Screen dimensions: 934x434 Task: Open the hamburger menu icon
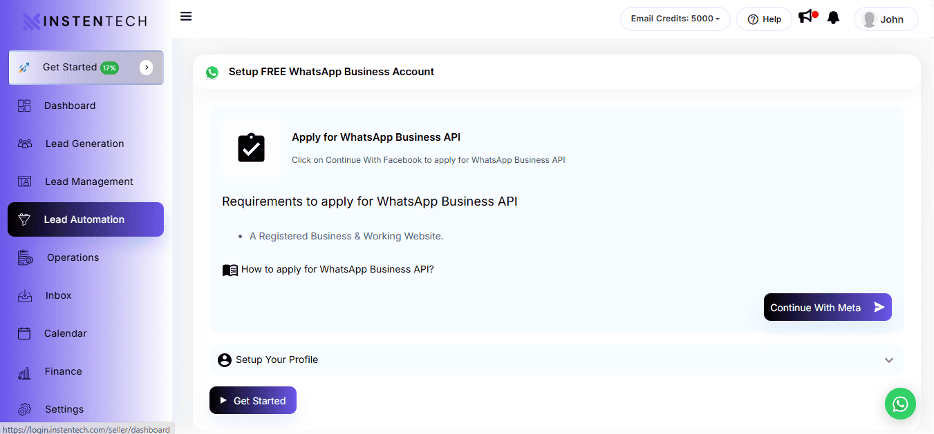tap(185, 17)
